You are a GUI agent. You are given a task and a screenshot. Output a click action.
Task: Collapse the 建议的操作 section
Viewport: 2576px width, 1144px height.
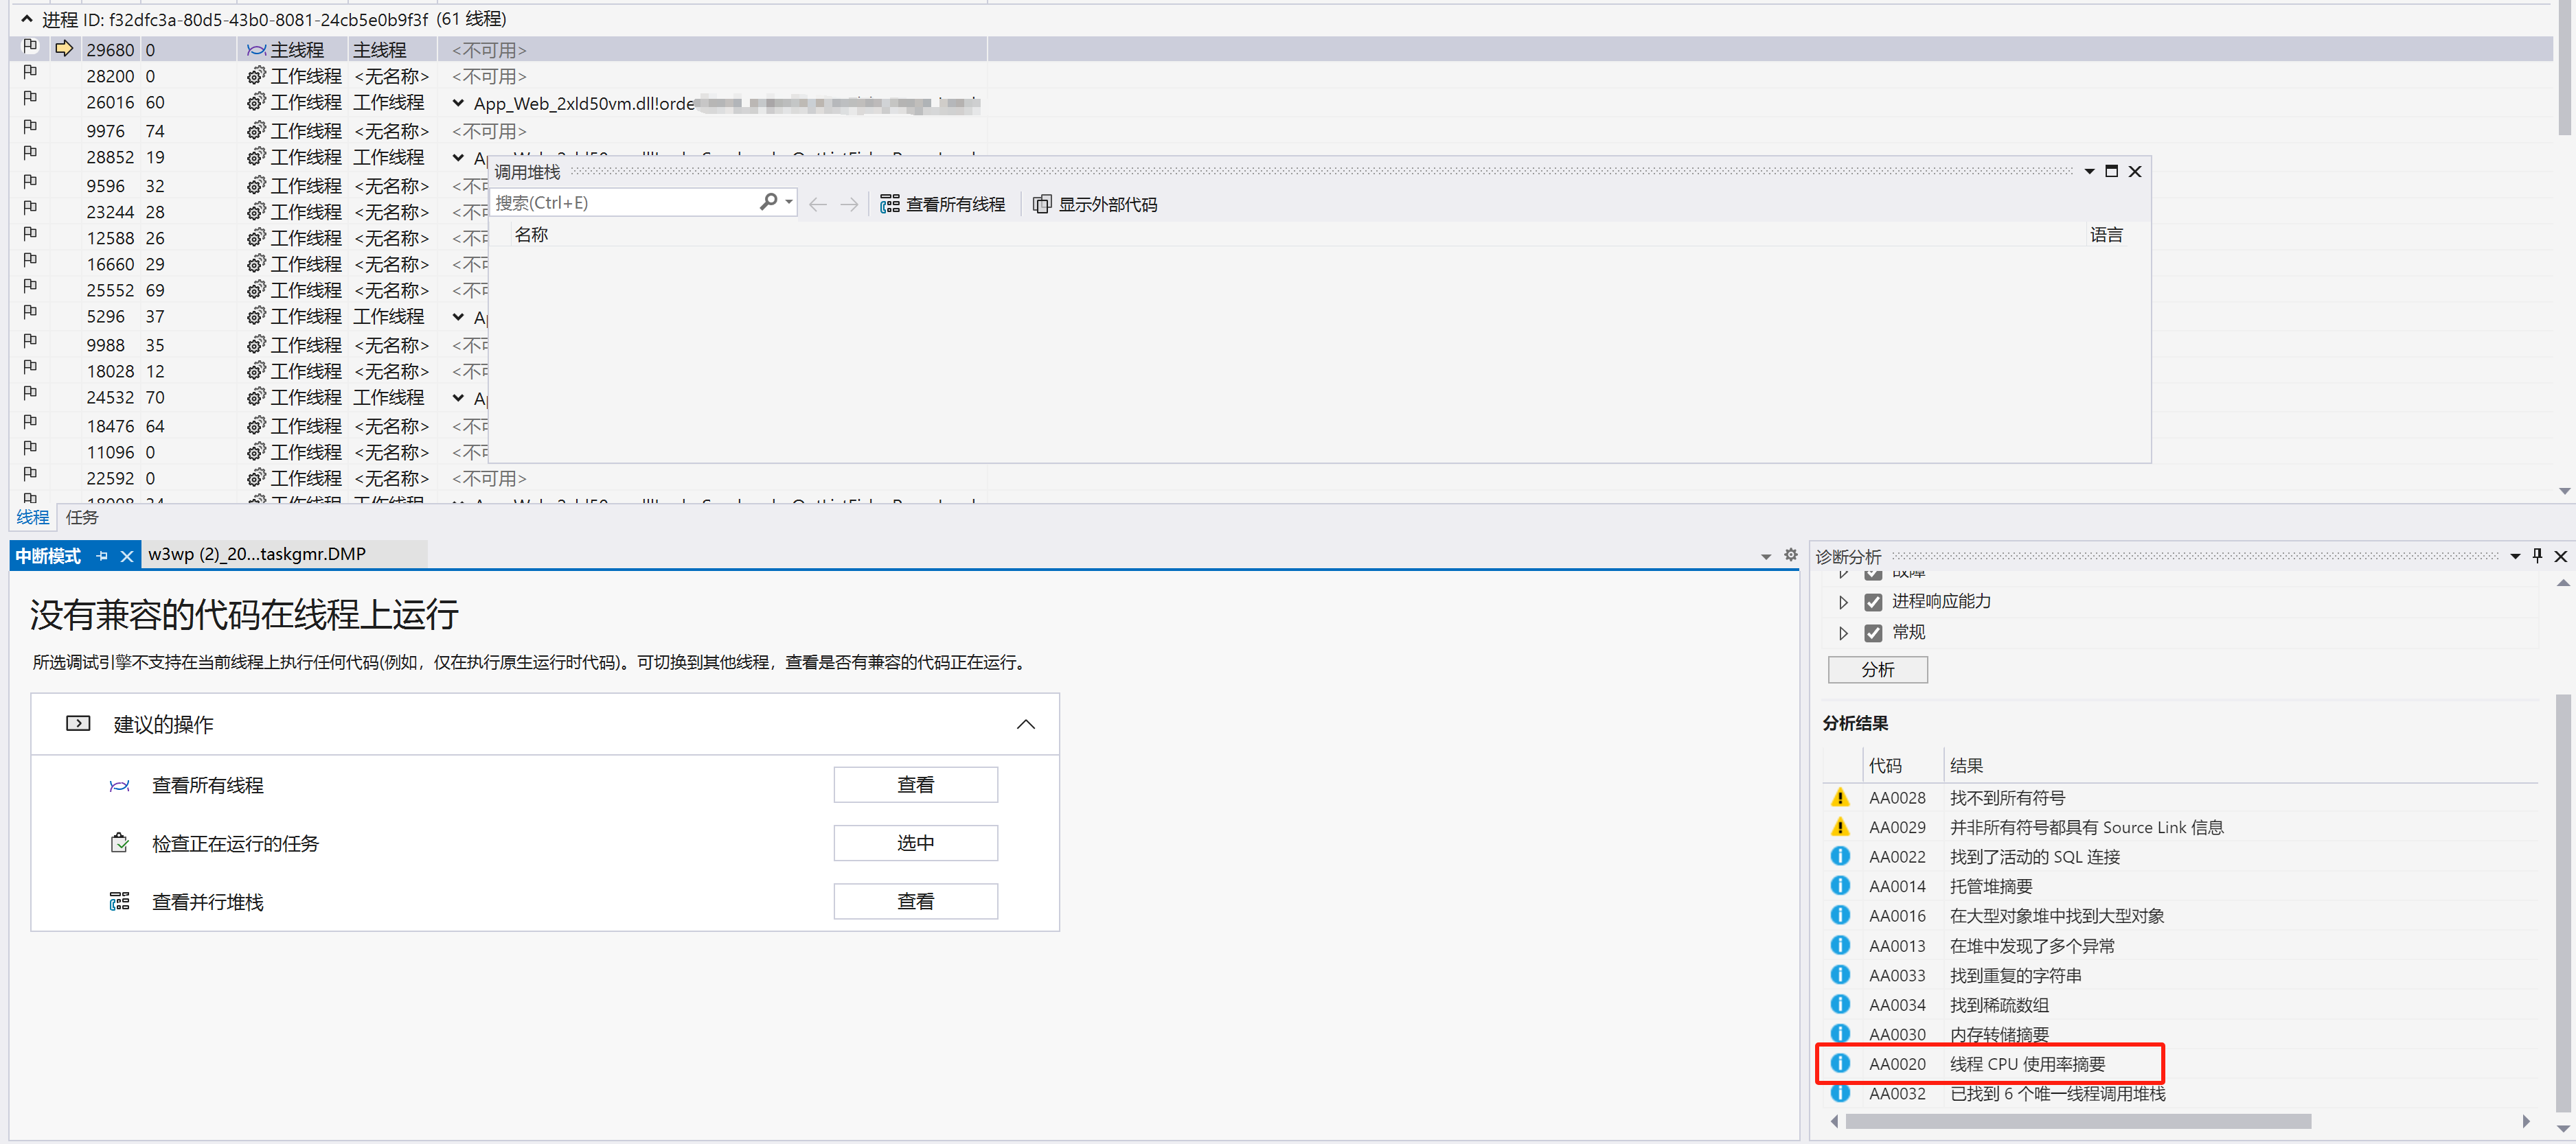pyautogui.click(x=1025, y=725)
